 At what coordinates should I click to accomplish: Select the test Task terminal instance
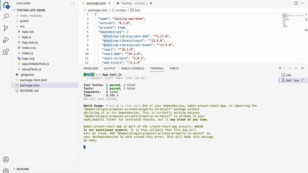coord(293,80)
